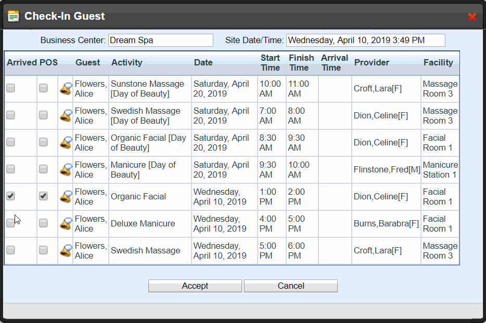Click bell icon for Manicure Day of Beauty row
Screen dimensions: 486x323
66,169
